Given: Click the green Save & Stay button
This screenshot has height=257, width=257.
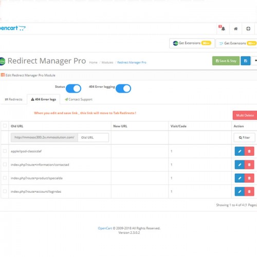Looking at the screenshot, I should (226, 61).
